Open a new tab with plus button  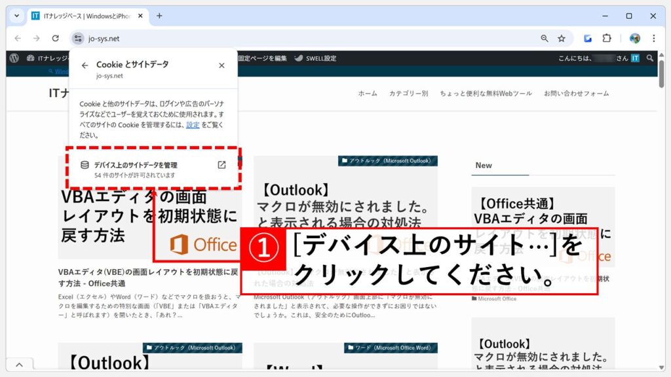(x=159, y=16)
